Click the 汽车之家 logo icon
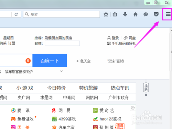This screenshot has height=129, width=172. 54,127
